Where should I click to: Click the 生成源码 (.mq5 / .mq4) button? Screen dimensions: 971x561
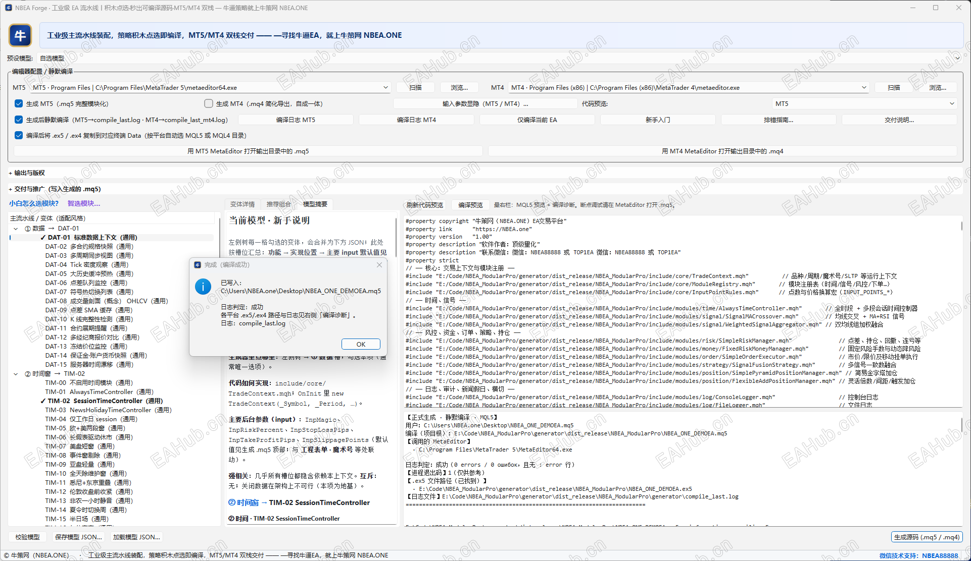coord(927,537)
